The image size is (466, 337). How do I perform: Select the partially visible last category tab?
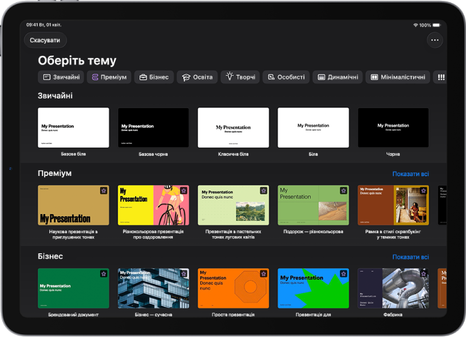point(440,77)
